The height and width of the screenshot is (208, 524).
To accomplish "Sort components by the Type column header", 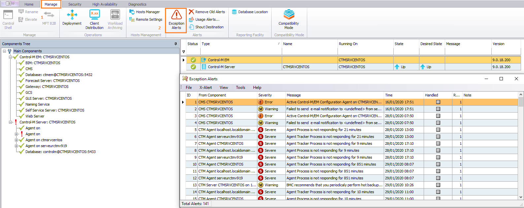I will point(241,44).
